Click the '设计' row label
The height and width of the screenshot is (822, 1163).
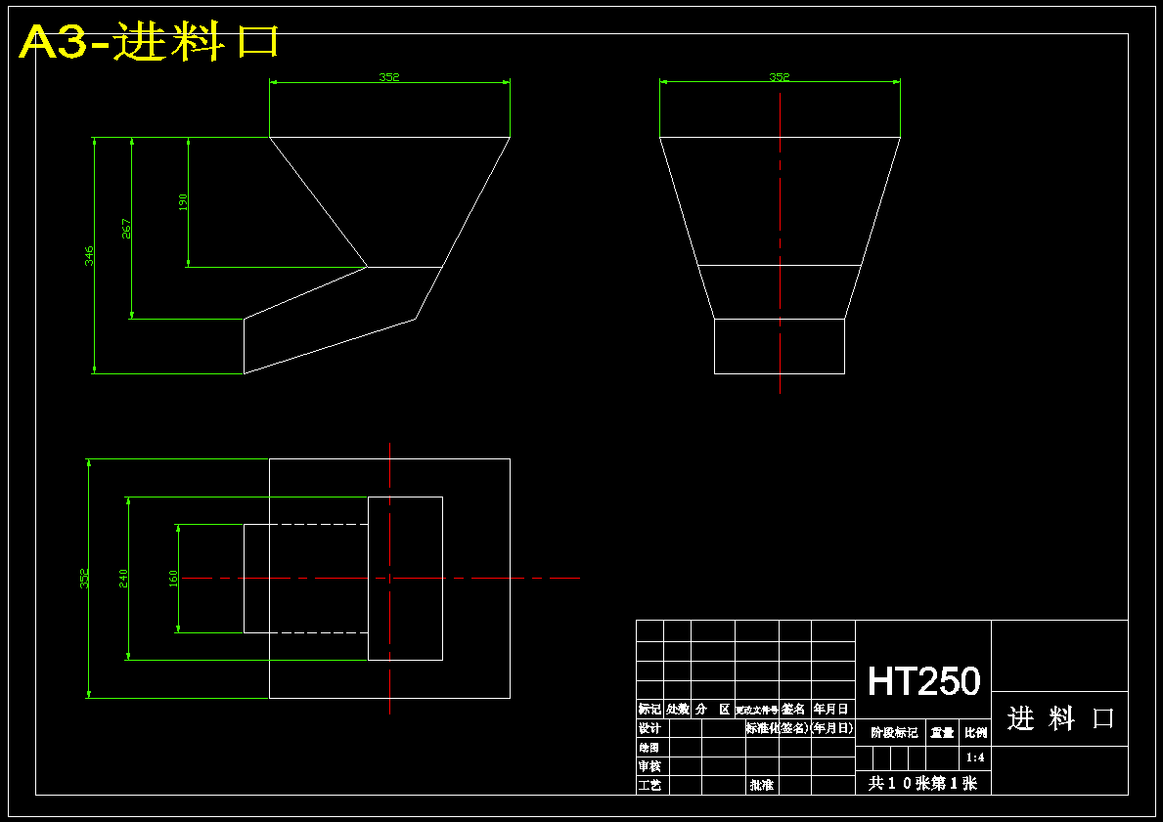[649, 728]
